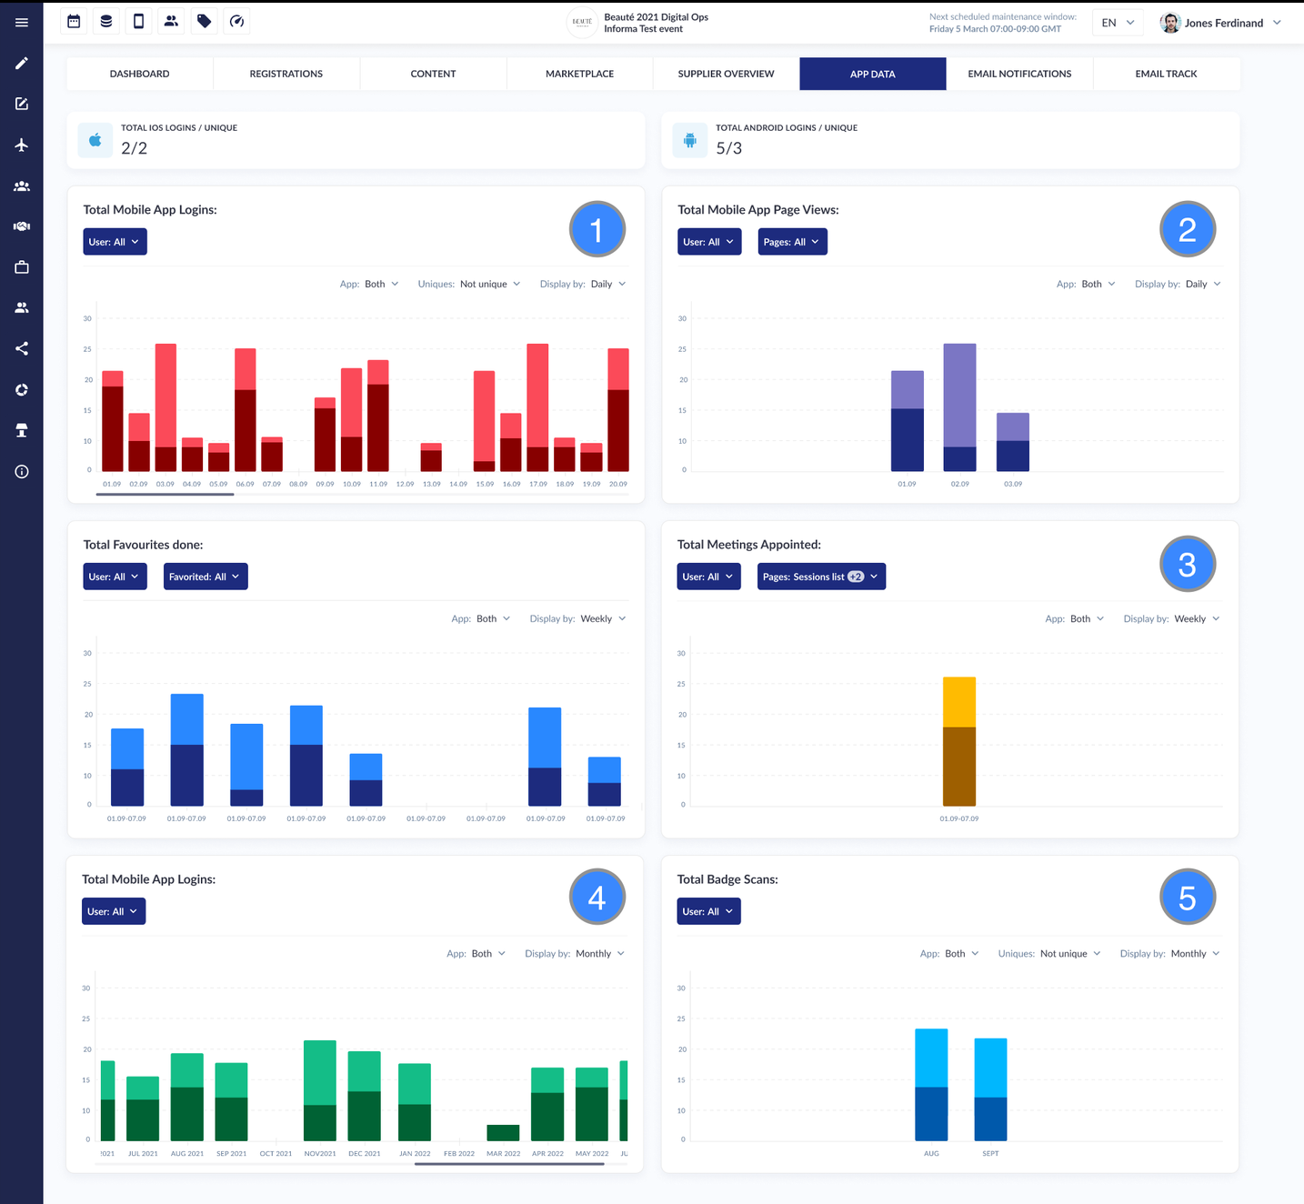Open the Pages: Sessions list dropdown

(x=821, y=577)
